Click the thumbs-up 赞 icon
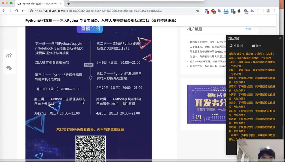 coord(253,45)
